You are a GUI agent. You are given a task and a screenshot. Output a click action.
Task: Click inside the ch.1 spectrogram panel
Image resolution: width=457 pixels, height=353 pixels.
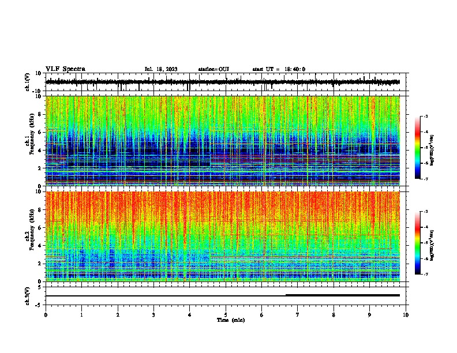(223, 141)
